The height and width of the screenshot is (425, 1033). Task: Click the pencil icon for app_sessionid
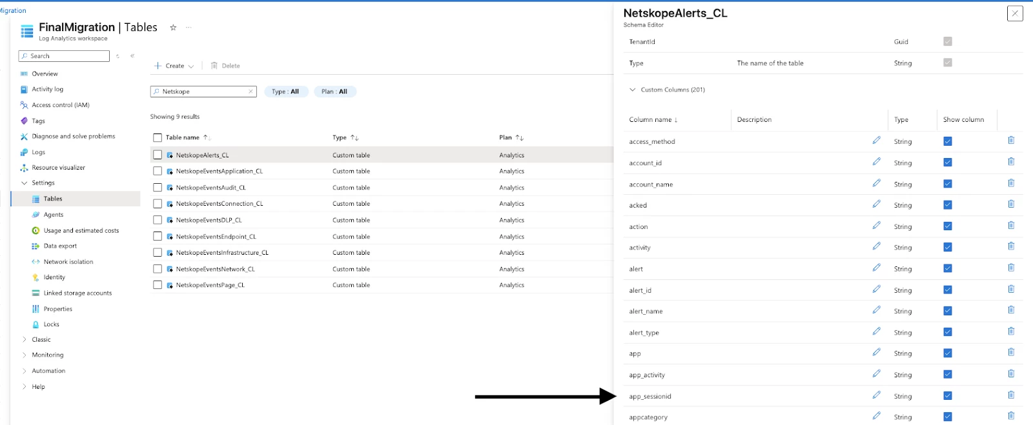876,395
